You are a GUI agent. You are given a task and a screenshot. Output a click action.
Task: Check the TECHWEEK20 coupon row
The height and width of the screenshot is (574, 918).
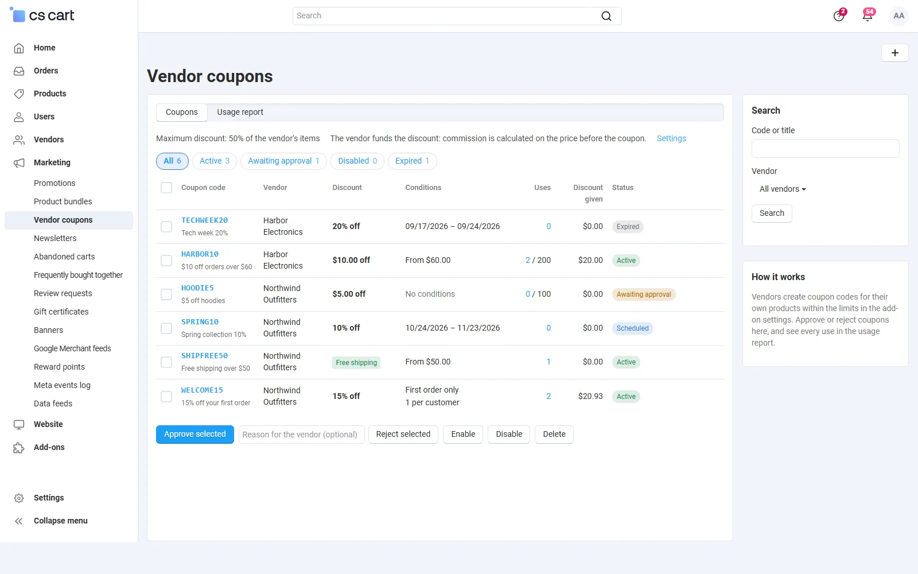[x=166, y=227]
